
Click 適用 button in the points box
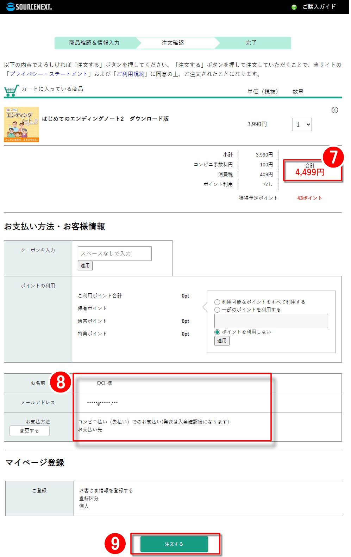[222, 341]
